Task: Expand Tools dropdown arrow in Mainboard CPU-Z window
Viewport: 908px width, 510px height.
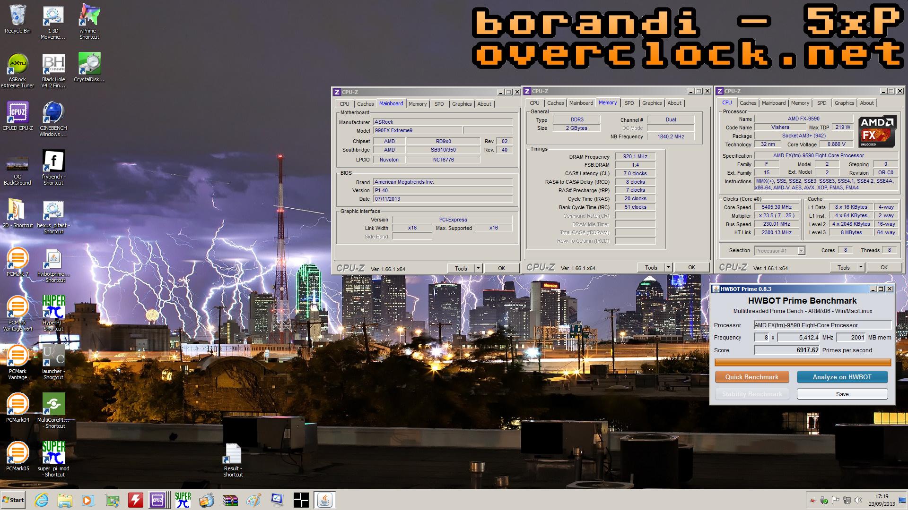Action: coord(478,268)
